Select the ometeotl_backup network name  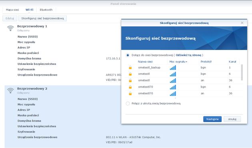tap(149, 68)
